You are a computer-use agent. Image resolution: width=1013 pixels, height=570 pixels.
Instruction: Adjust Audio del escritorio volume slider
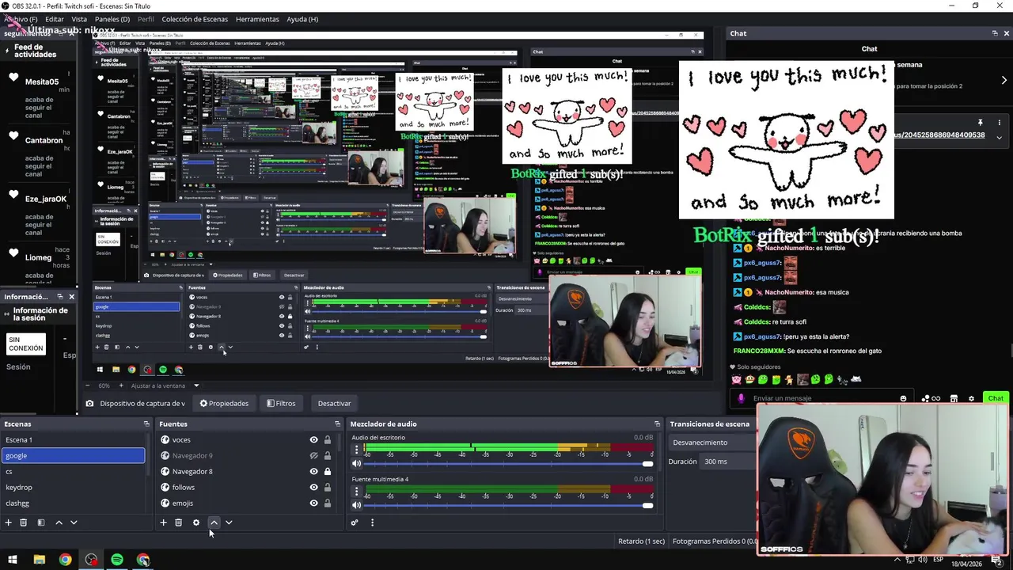(508, 463)
